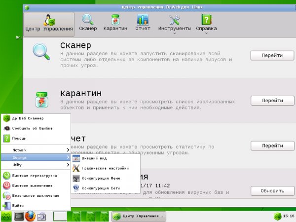Choose Сообщить об Ошибке menu entry

(36, 128)
